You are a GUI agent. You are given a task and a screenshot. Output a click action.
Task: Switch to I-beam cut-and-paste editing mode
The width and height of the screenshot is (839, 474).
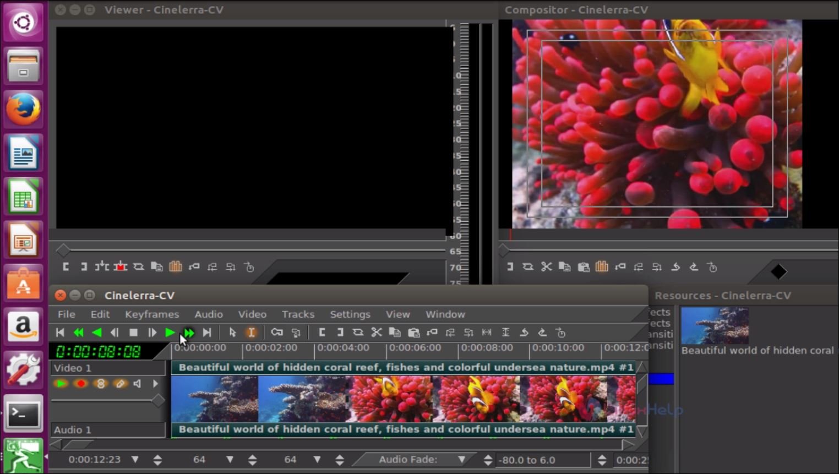[x=251, y=333]
